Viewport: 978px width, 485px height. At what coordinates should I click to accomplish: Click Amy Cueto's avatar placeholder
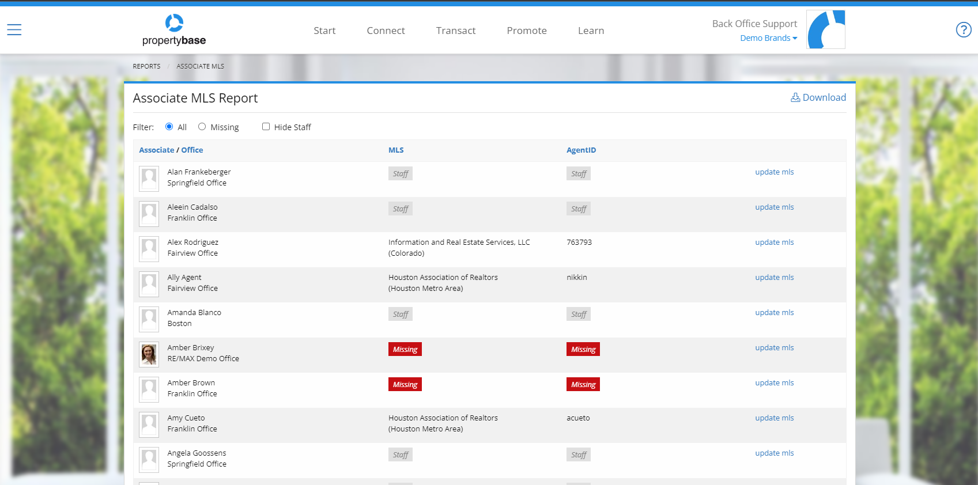(x=149, y=425)
